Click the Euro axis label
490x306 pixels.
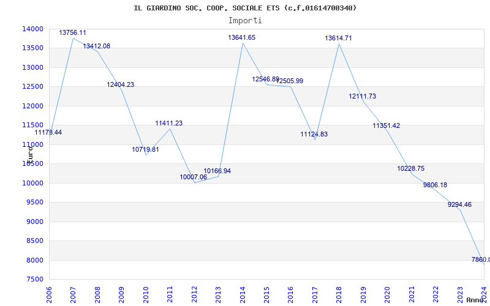coord(29,155)
